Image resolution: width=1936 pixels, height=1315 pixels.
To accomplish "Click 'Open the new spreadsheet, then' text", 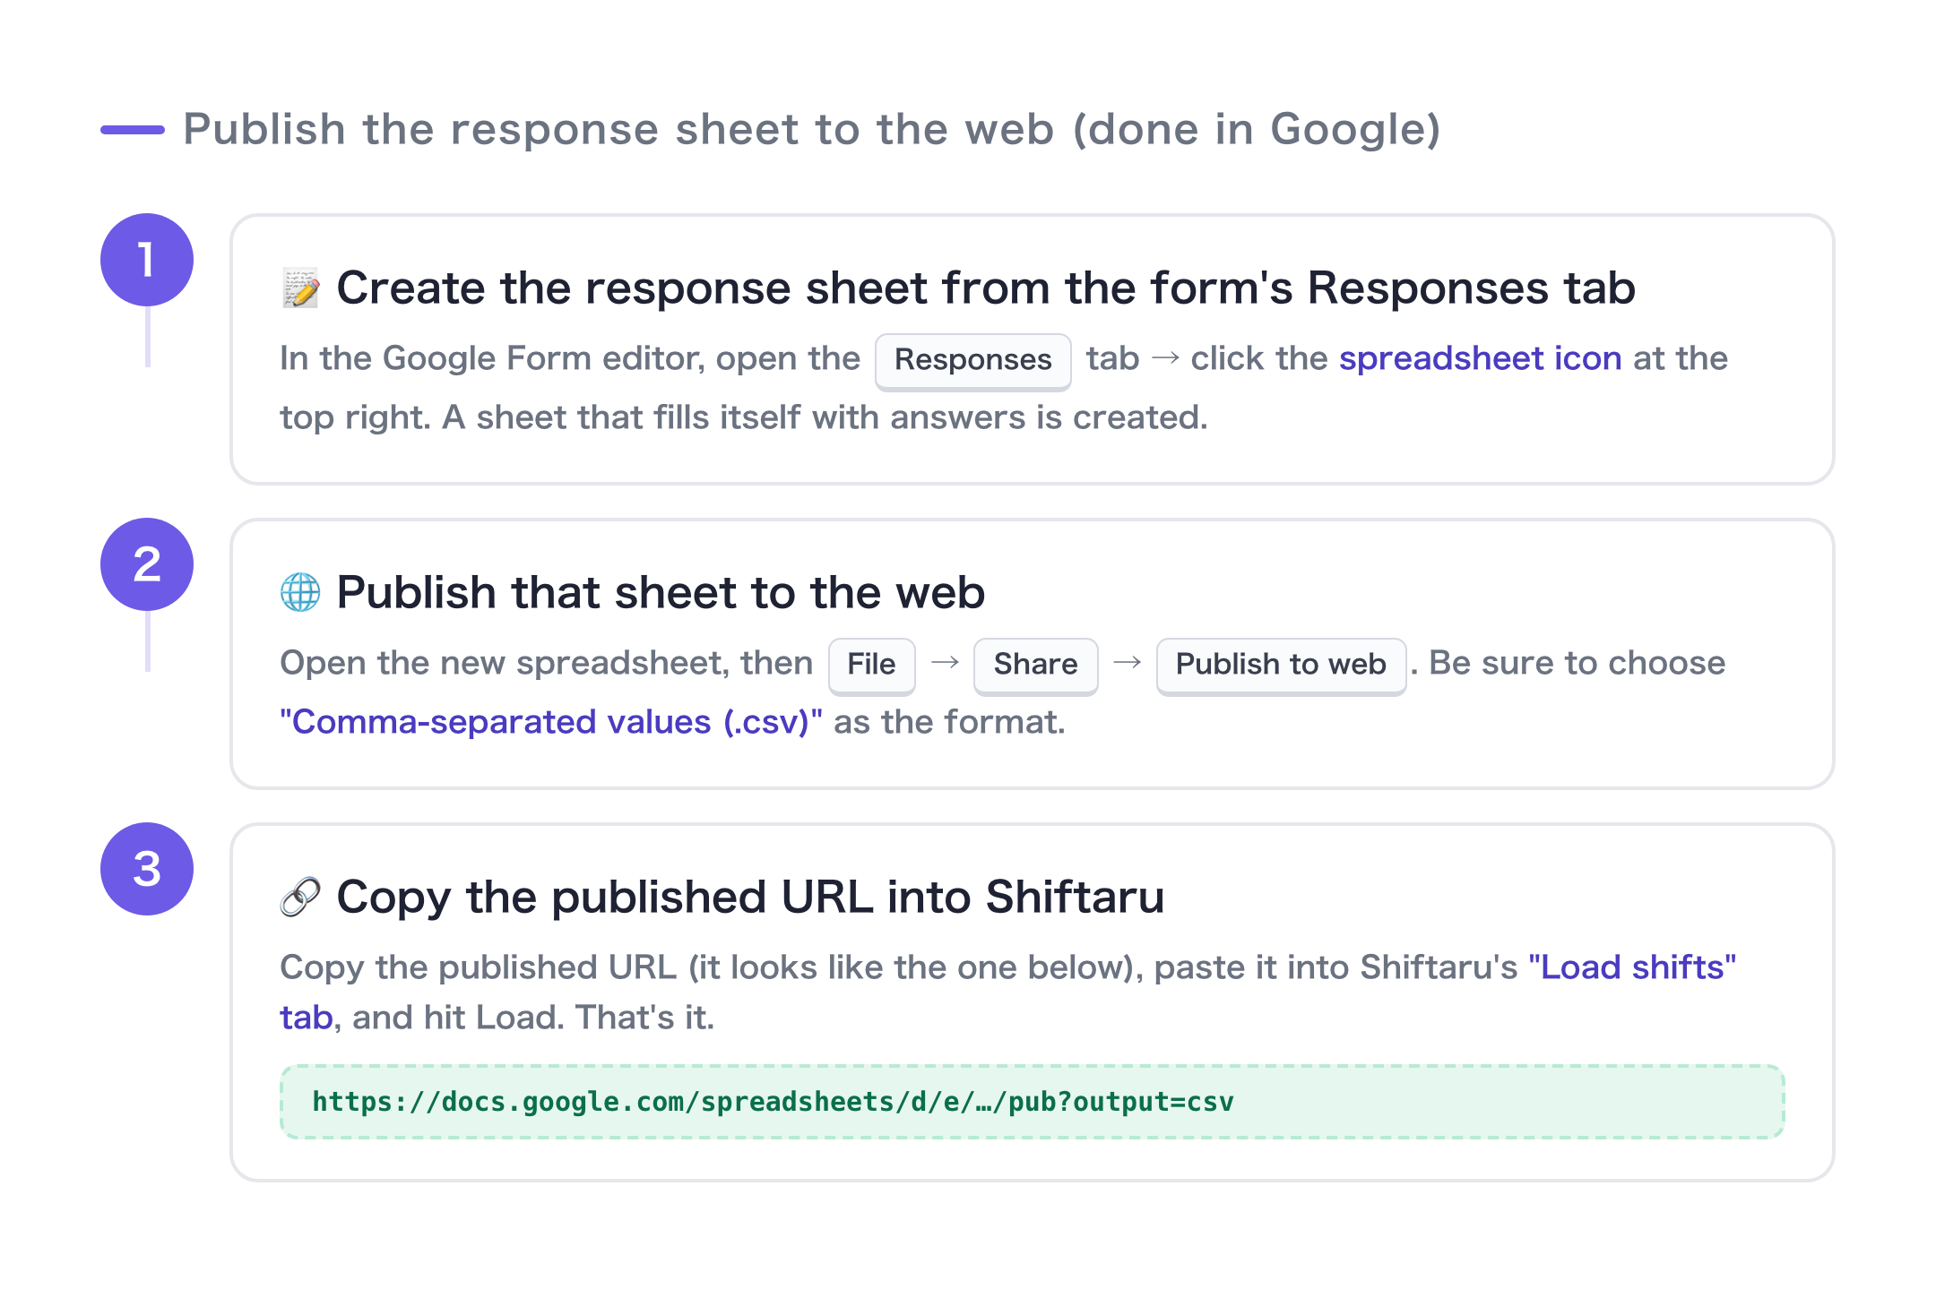I will [x=546, y=663].
